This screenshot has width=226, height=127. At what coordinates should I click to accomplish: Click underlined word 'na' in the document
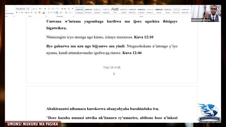point(107,53)
